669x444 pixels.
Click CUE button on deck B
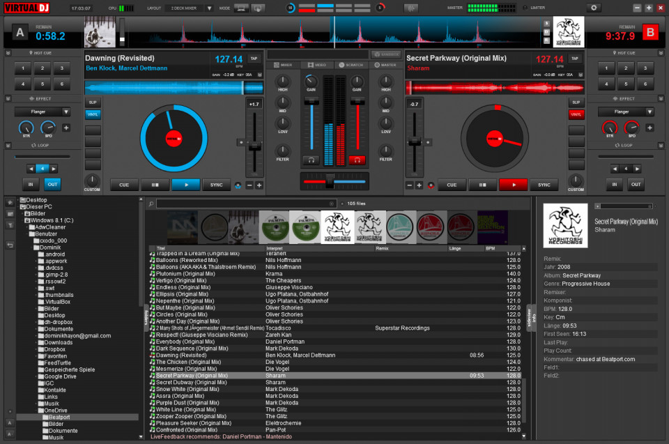click(452, 185)
